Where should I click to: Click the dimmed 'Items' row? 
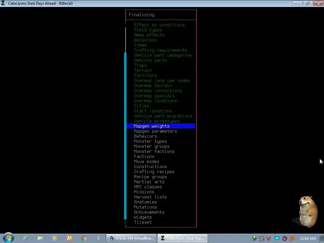point(140,45)
